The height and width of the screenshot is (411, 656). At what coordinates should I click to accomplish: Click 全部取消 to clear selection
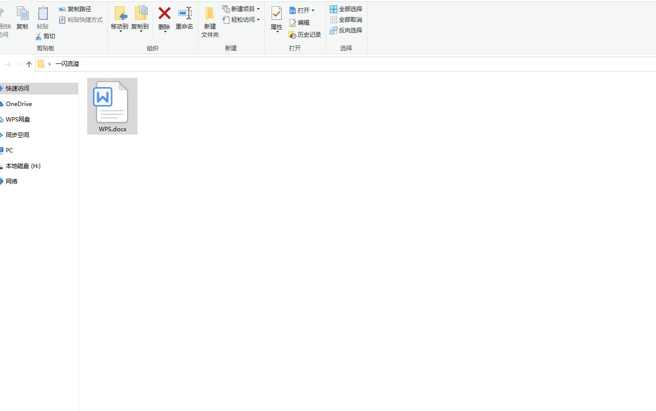point(346,19)
